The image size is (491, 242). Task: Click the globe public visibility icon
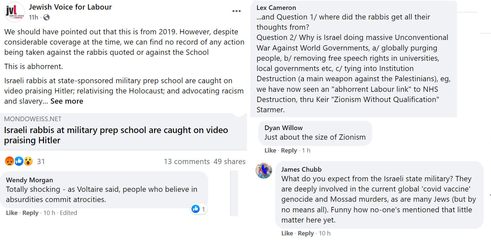pos(46,17)
